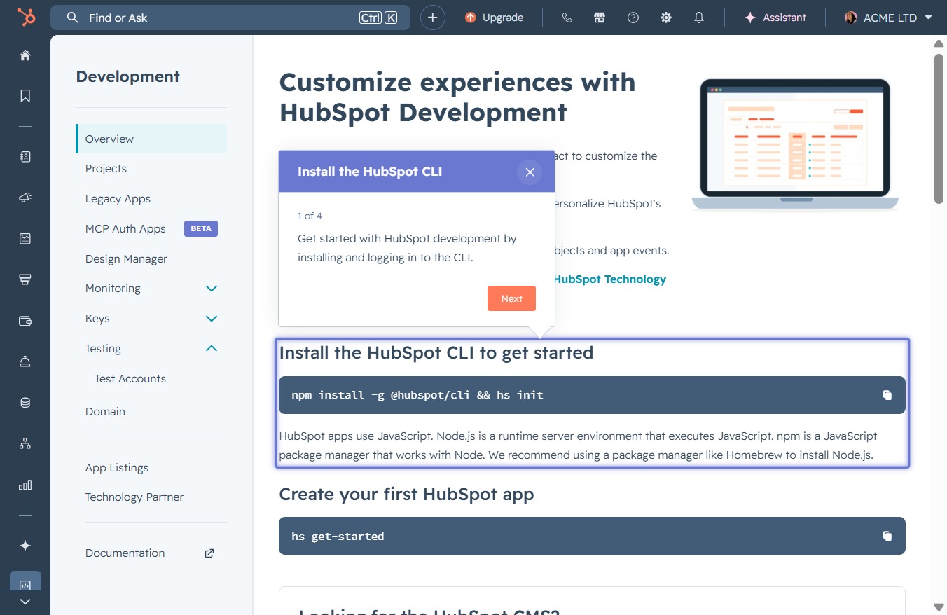Screen dimensions: 947x615
Task: Click the scrollbar up arrow
Action: (939, 43)
